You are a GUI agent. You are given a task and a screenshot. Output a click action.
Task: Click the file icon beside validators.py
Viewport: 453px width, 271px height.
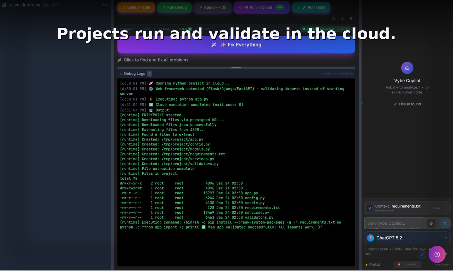[x=11, y=5]
